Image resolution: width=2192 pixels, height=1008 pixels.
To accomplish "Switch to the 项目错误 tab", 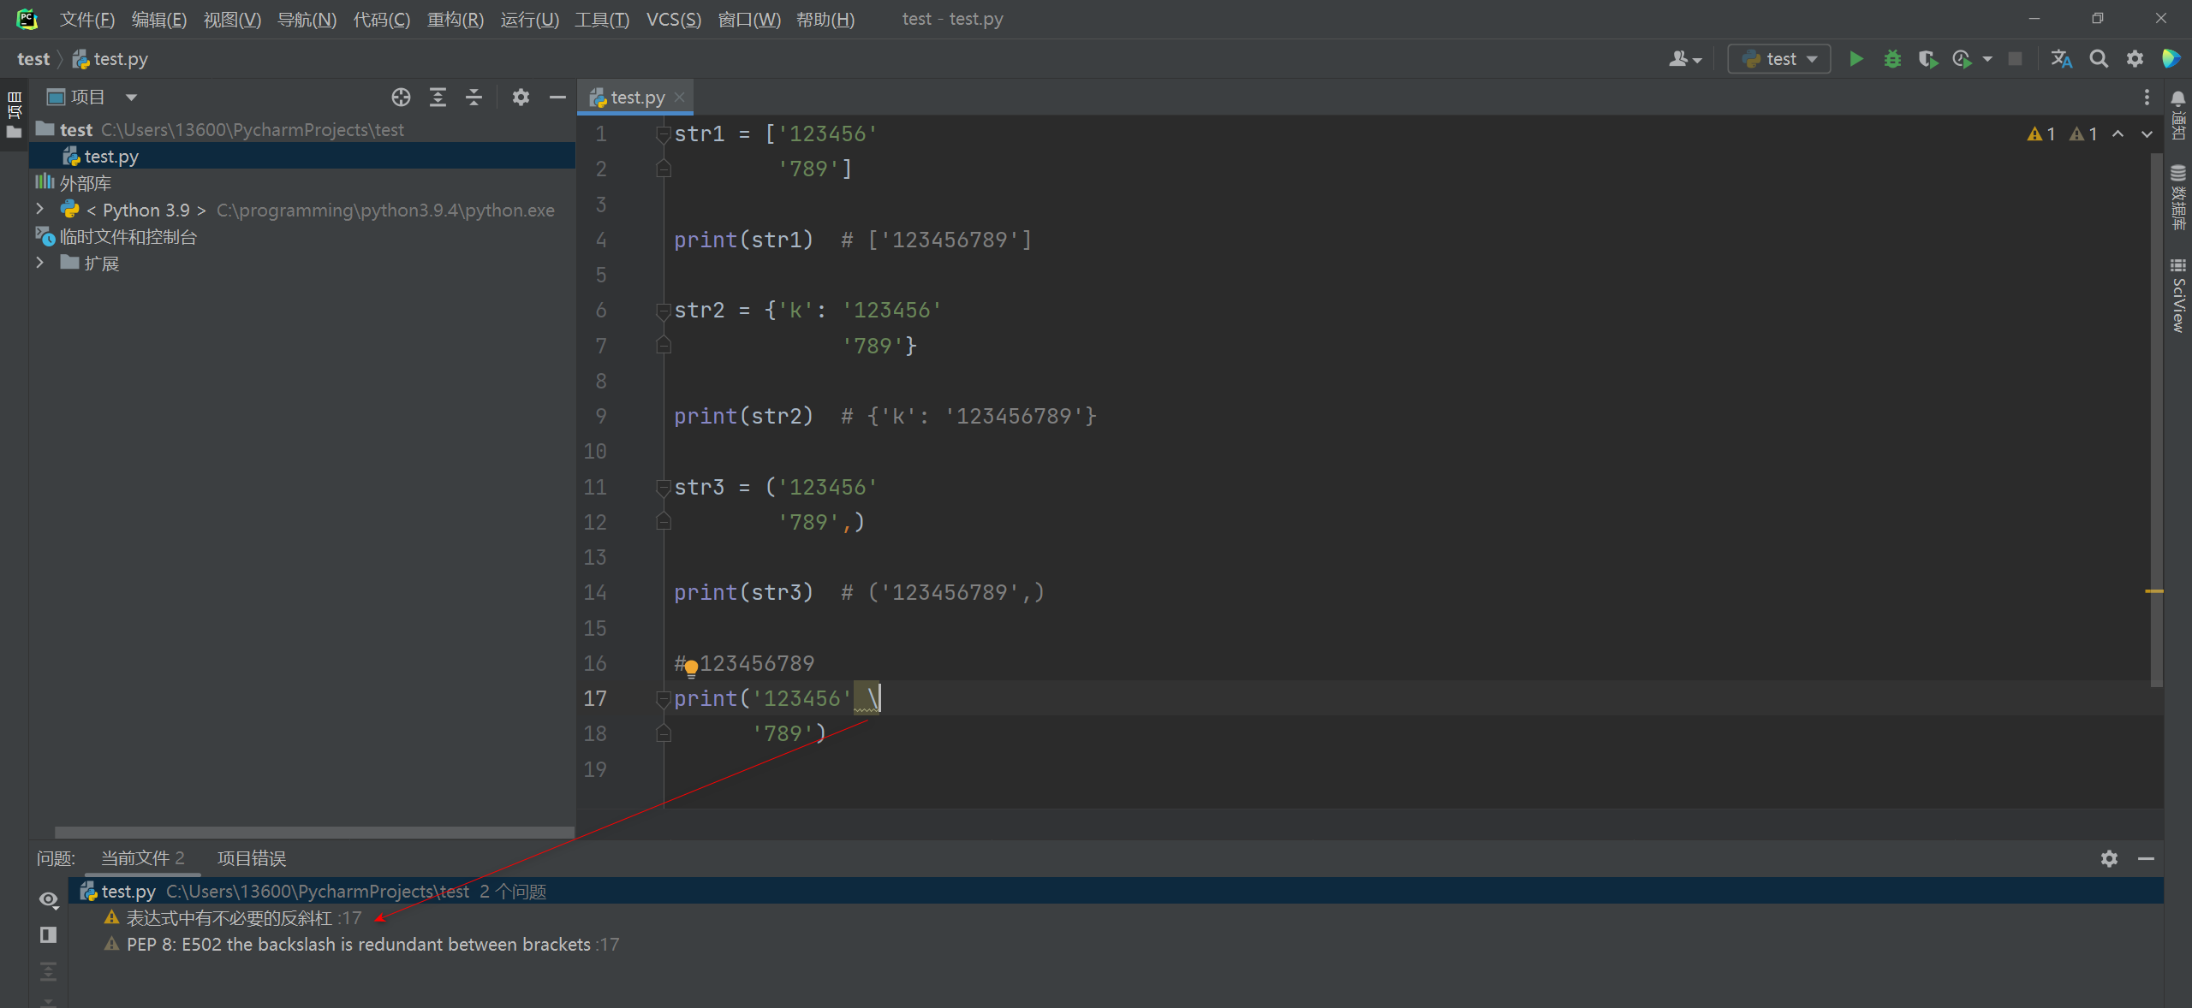I will point(251,858).
